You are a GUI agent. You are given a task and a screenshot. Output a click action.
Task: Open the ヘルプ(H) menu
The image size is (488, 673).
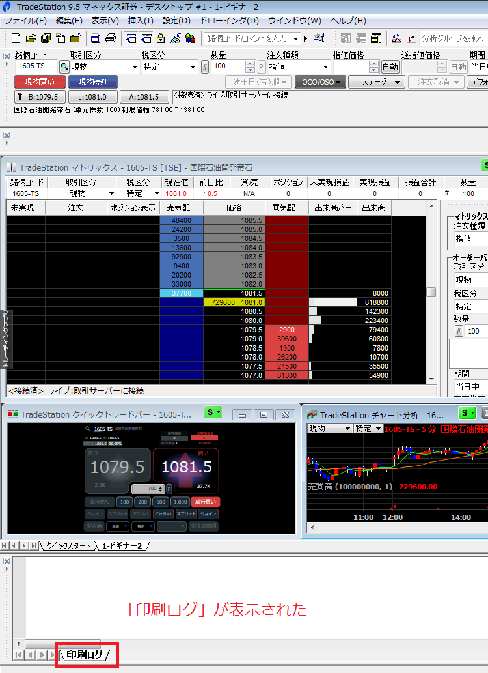coord(348,21)
